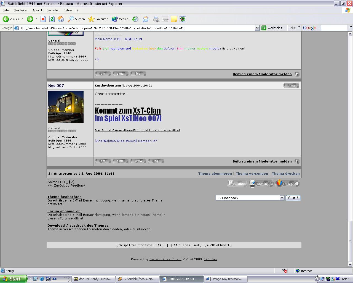Image resolution: width=353 pixels, height=283 pixels.
Task: Click the Suchen search toolbar button
Action: tap(77, 19)
